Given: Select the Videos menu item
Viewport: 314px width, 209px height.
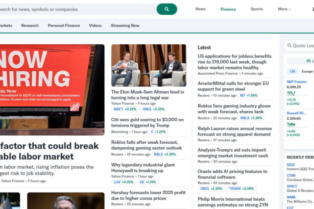Looking at the screenshot, I should point(95,25).
